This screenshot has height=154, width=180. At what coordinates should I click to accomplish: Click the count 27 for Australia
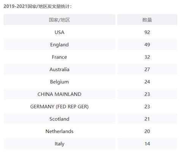click(147, 69)
